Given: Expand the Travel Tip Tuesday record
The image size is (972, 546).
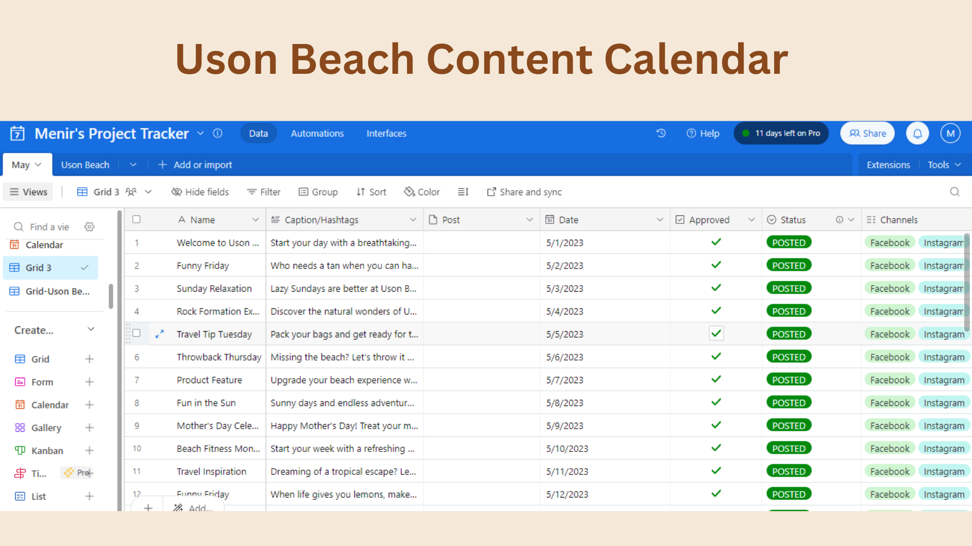Looking at the screenshot, I should click(x=159, y=334).
